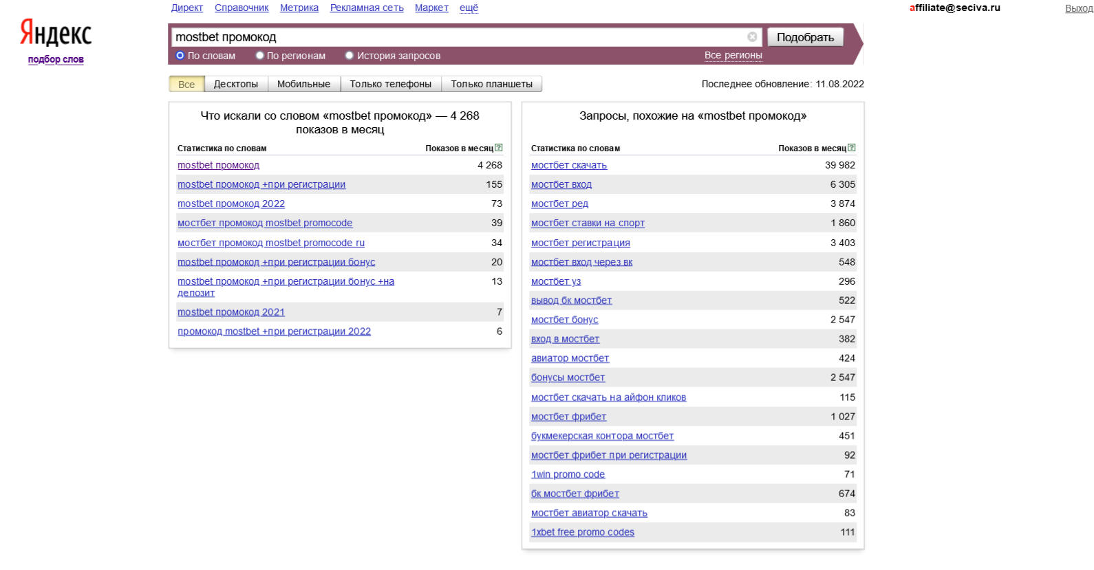Screen dimensions: 1094x570
Task: Open the "mostbet промокод 2021" link
Action: [231, 312]
